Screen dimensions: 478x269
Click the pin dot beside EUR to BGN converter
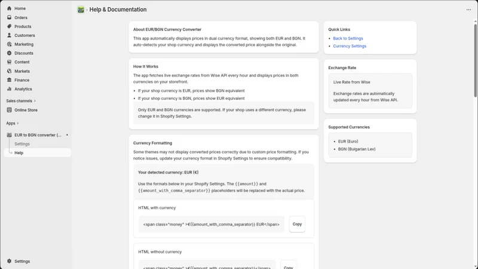click(x=67, y=135)
